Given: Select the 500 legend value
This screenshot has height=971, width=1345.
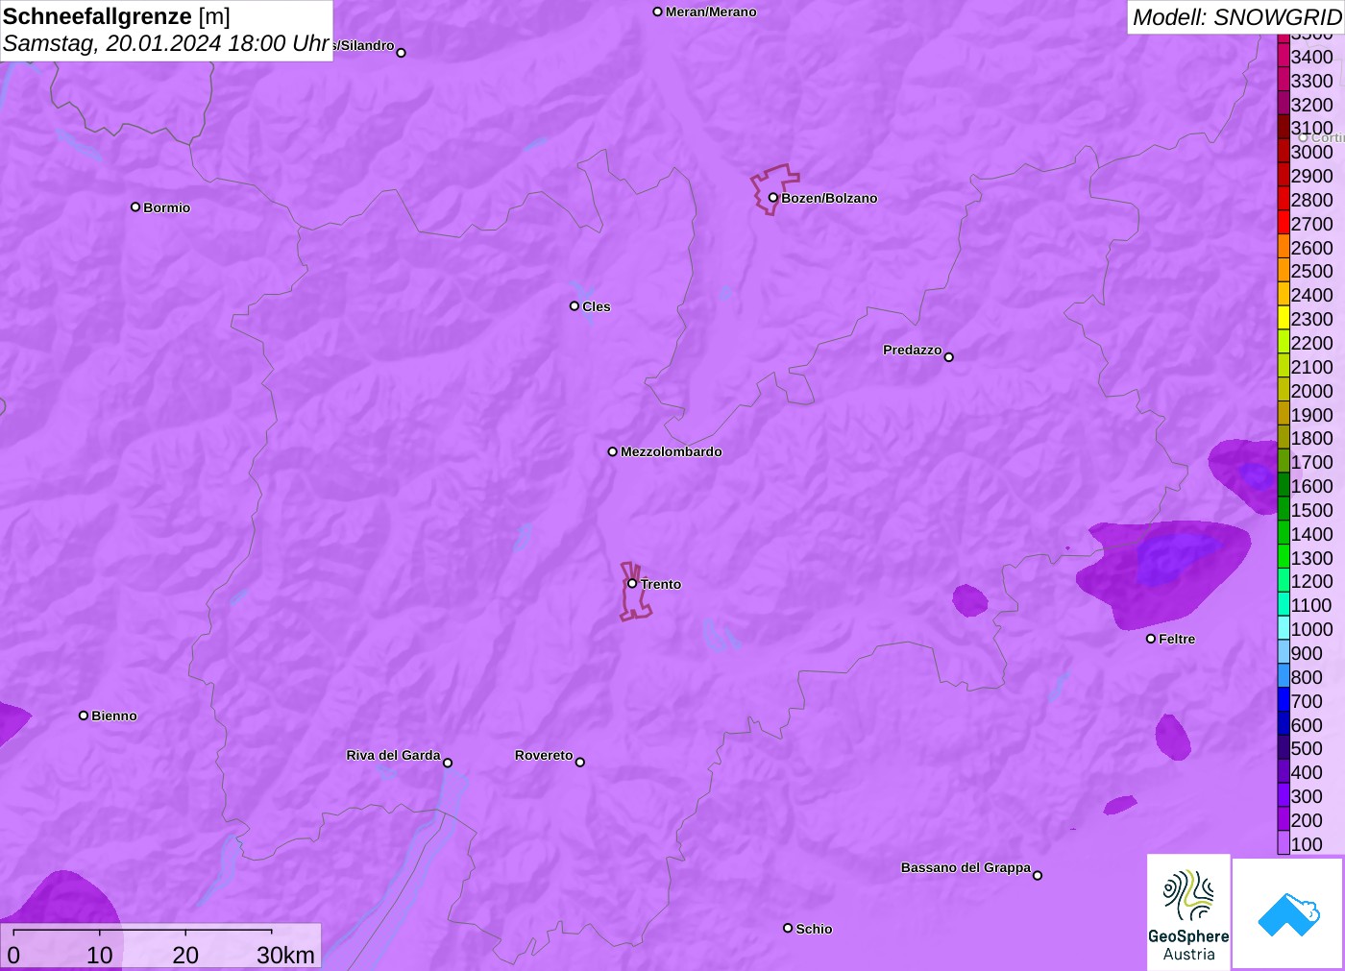Looking at the screenshot, I should [x=1307, y=748].
